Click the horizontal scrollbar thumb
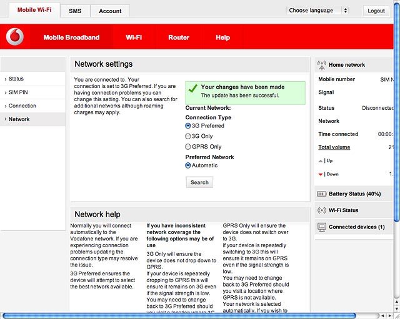Viewport: 400px width, 319px height. point(179,316)
